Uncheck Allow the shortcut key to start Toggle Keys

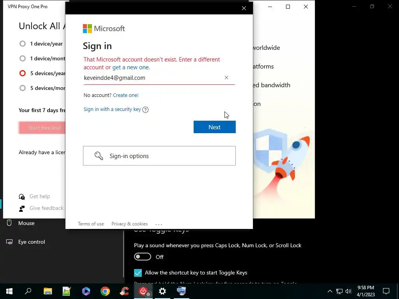point(138,273)
